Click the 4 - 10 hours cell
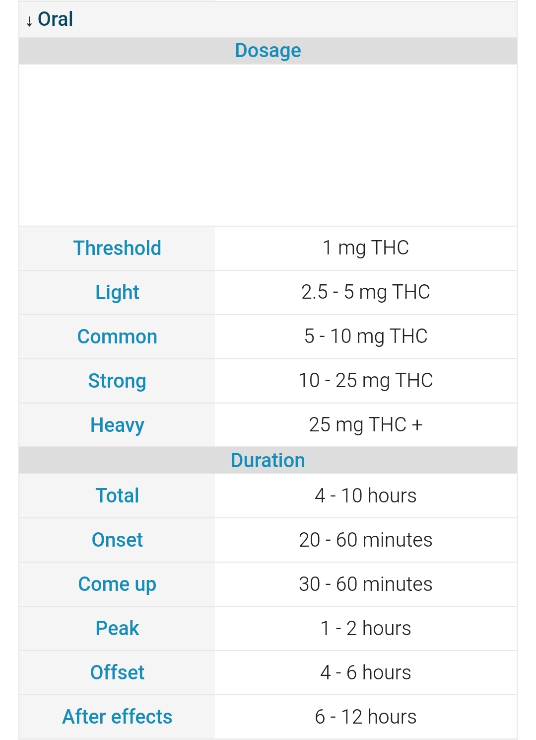The height and width of the screenshot is (740, 536). point(366,495)
